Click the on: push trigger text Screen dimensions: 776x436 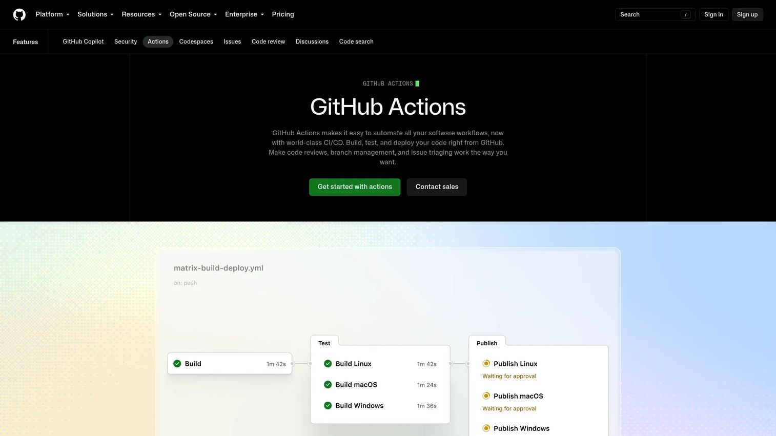coord(185,283)
